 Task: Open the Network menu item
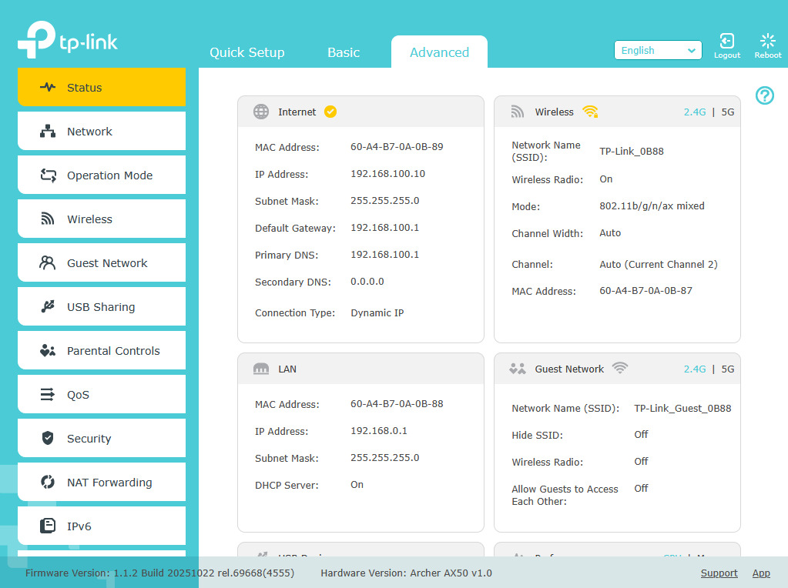pyautogui.click(x=102, y=131)
